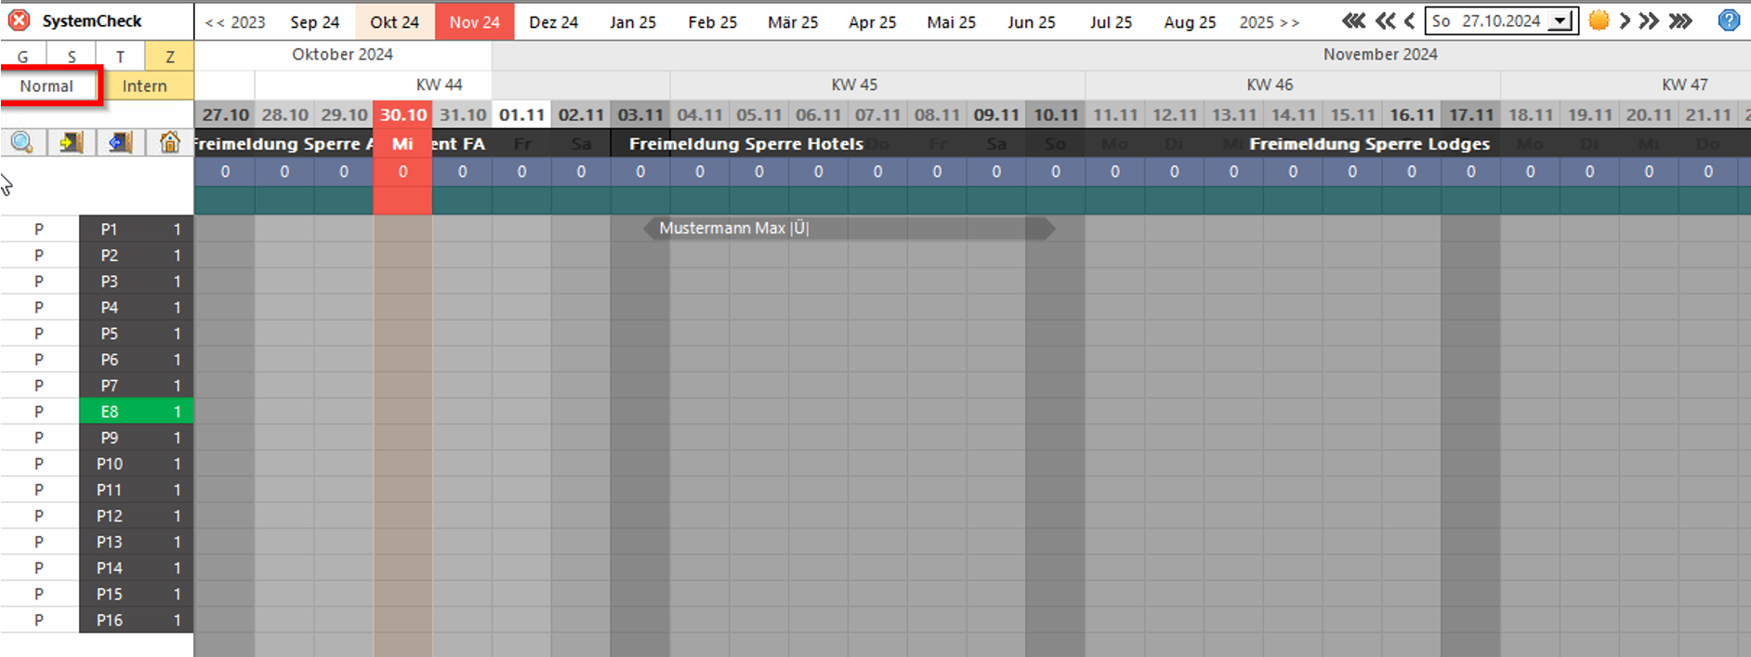Jump to today with the sun icon

tap(1599, 20)
